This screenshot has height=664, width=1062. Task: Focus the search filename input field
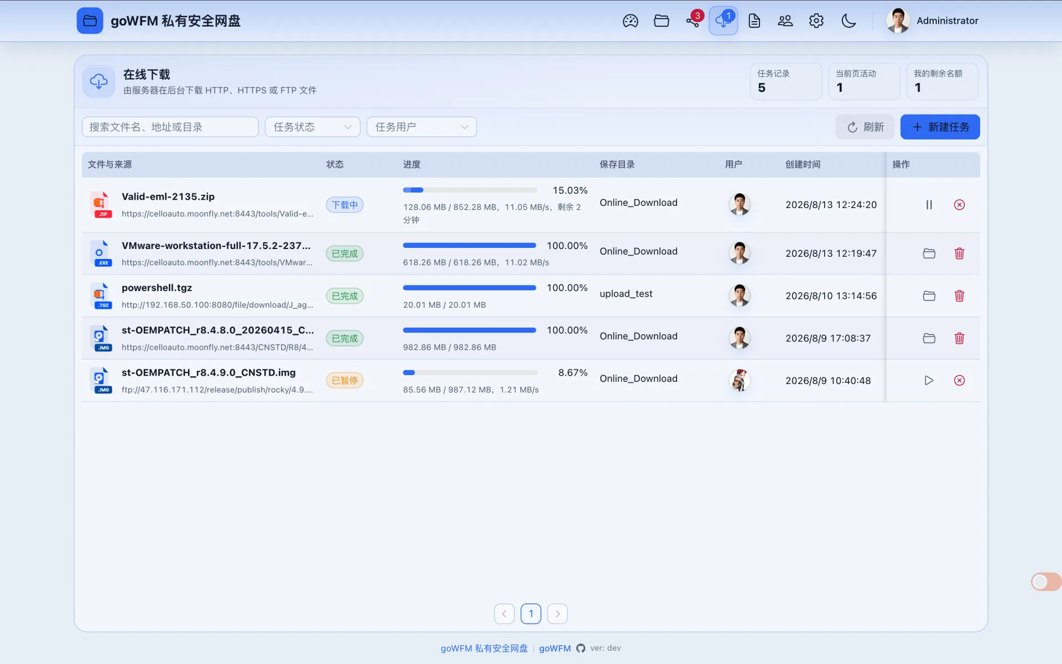point(170,127)
